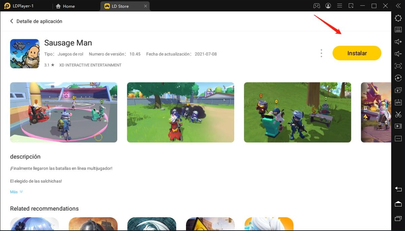Open the second screenshot with the tree

point(181,112)
